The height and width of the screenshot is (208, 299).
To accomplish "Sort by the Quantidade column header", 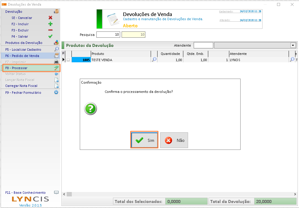I will point(170,54).
